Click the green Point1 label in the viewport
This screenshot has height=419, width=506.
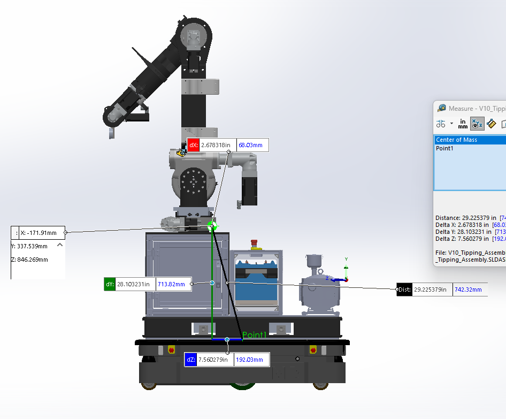click(x=255, y=335)
